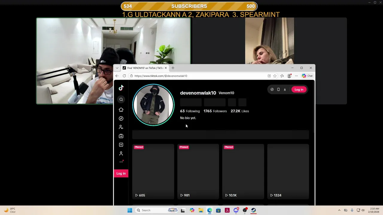
Task: Launch Copilot from the taskbar
Action: tap(192, 210)
